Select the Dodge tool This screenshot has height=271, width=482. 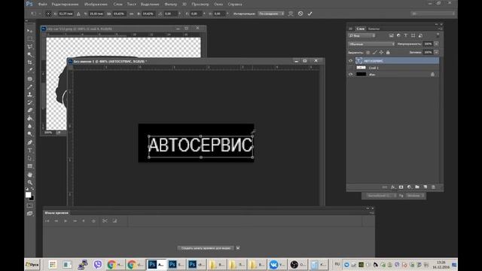[30, 134]
